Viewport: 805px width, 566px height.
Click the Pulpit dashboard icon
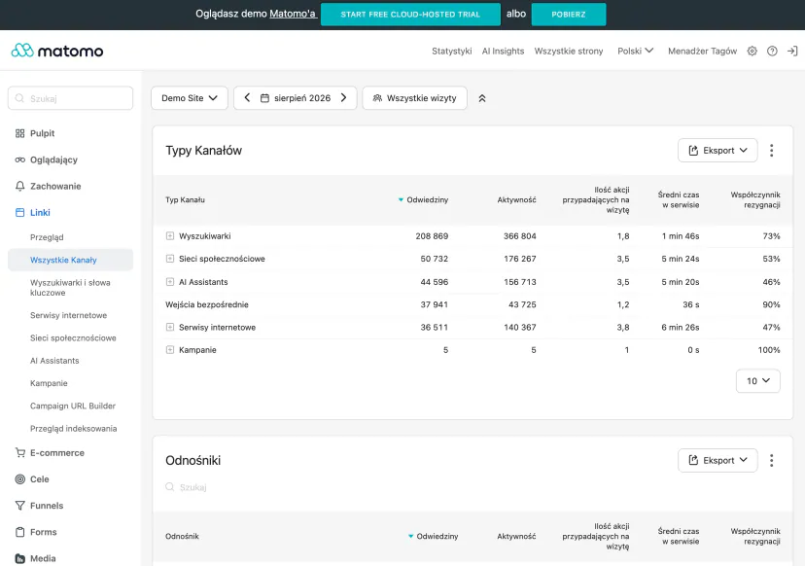click(x=20, y=133)
